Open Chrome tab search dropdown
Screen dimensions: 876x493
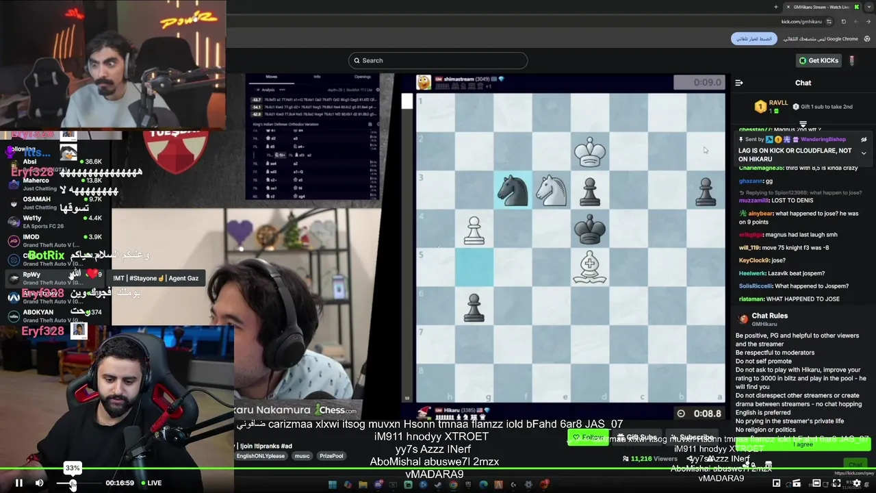pos(868,7)
